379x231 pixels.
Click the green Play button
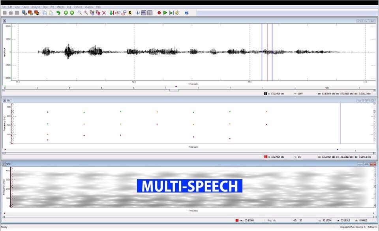point(165,13)
